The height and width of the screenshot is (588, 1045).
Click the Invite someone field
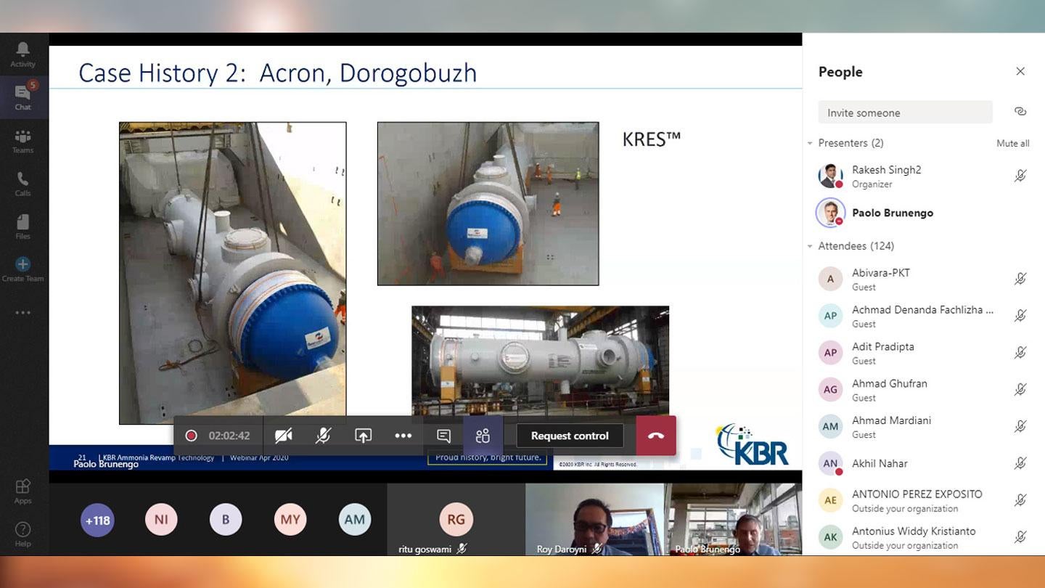click(x=905, y=112)
